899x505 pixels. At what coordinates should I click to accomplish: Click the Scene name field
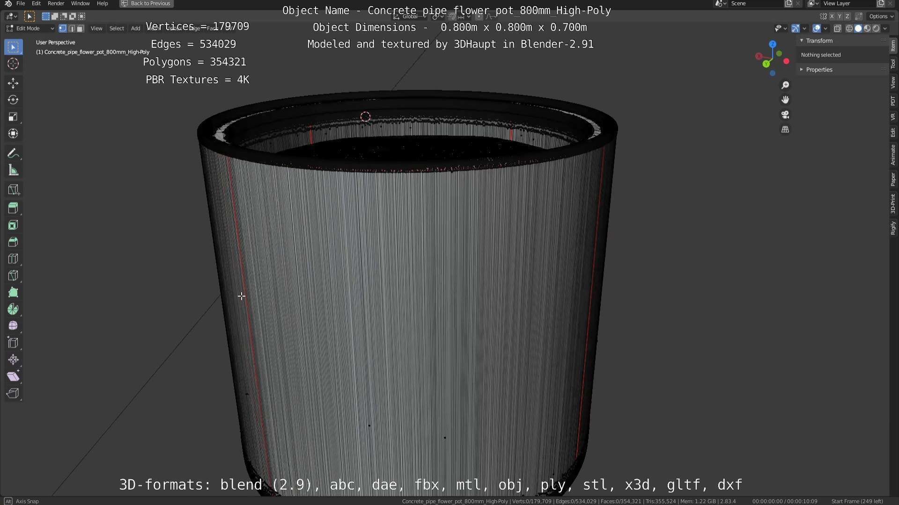pyautogui.click(x=755, y=3)
